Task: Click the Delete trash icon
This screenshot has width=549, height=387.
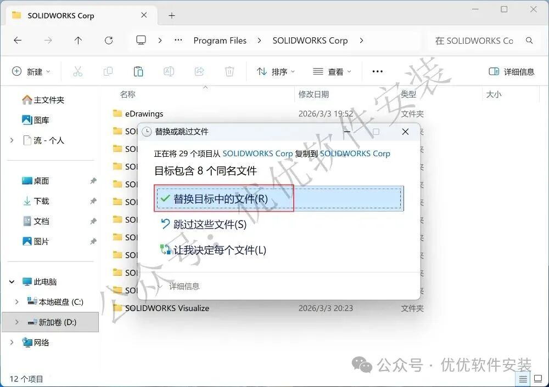Action: click(229, 72)
